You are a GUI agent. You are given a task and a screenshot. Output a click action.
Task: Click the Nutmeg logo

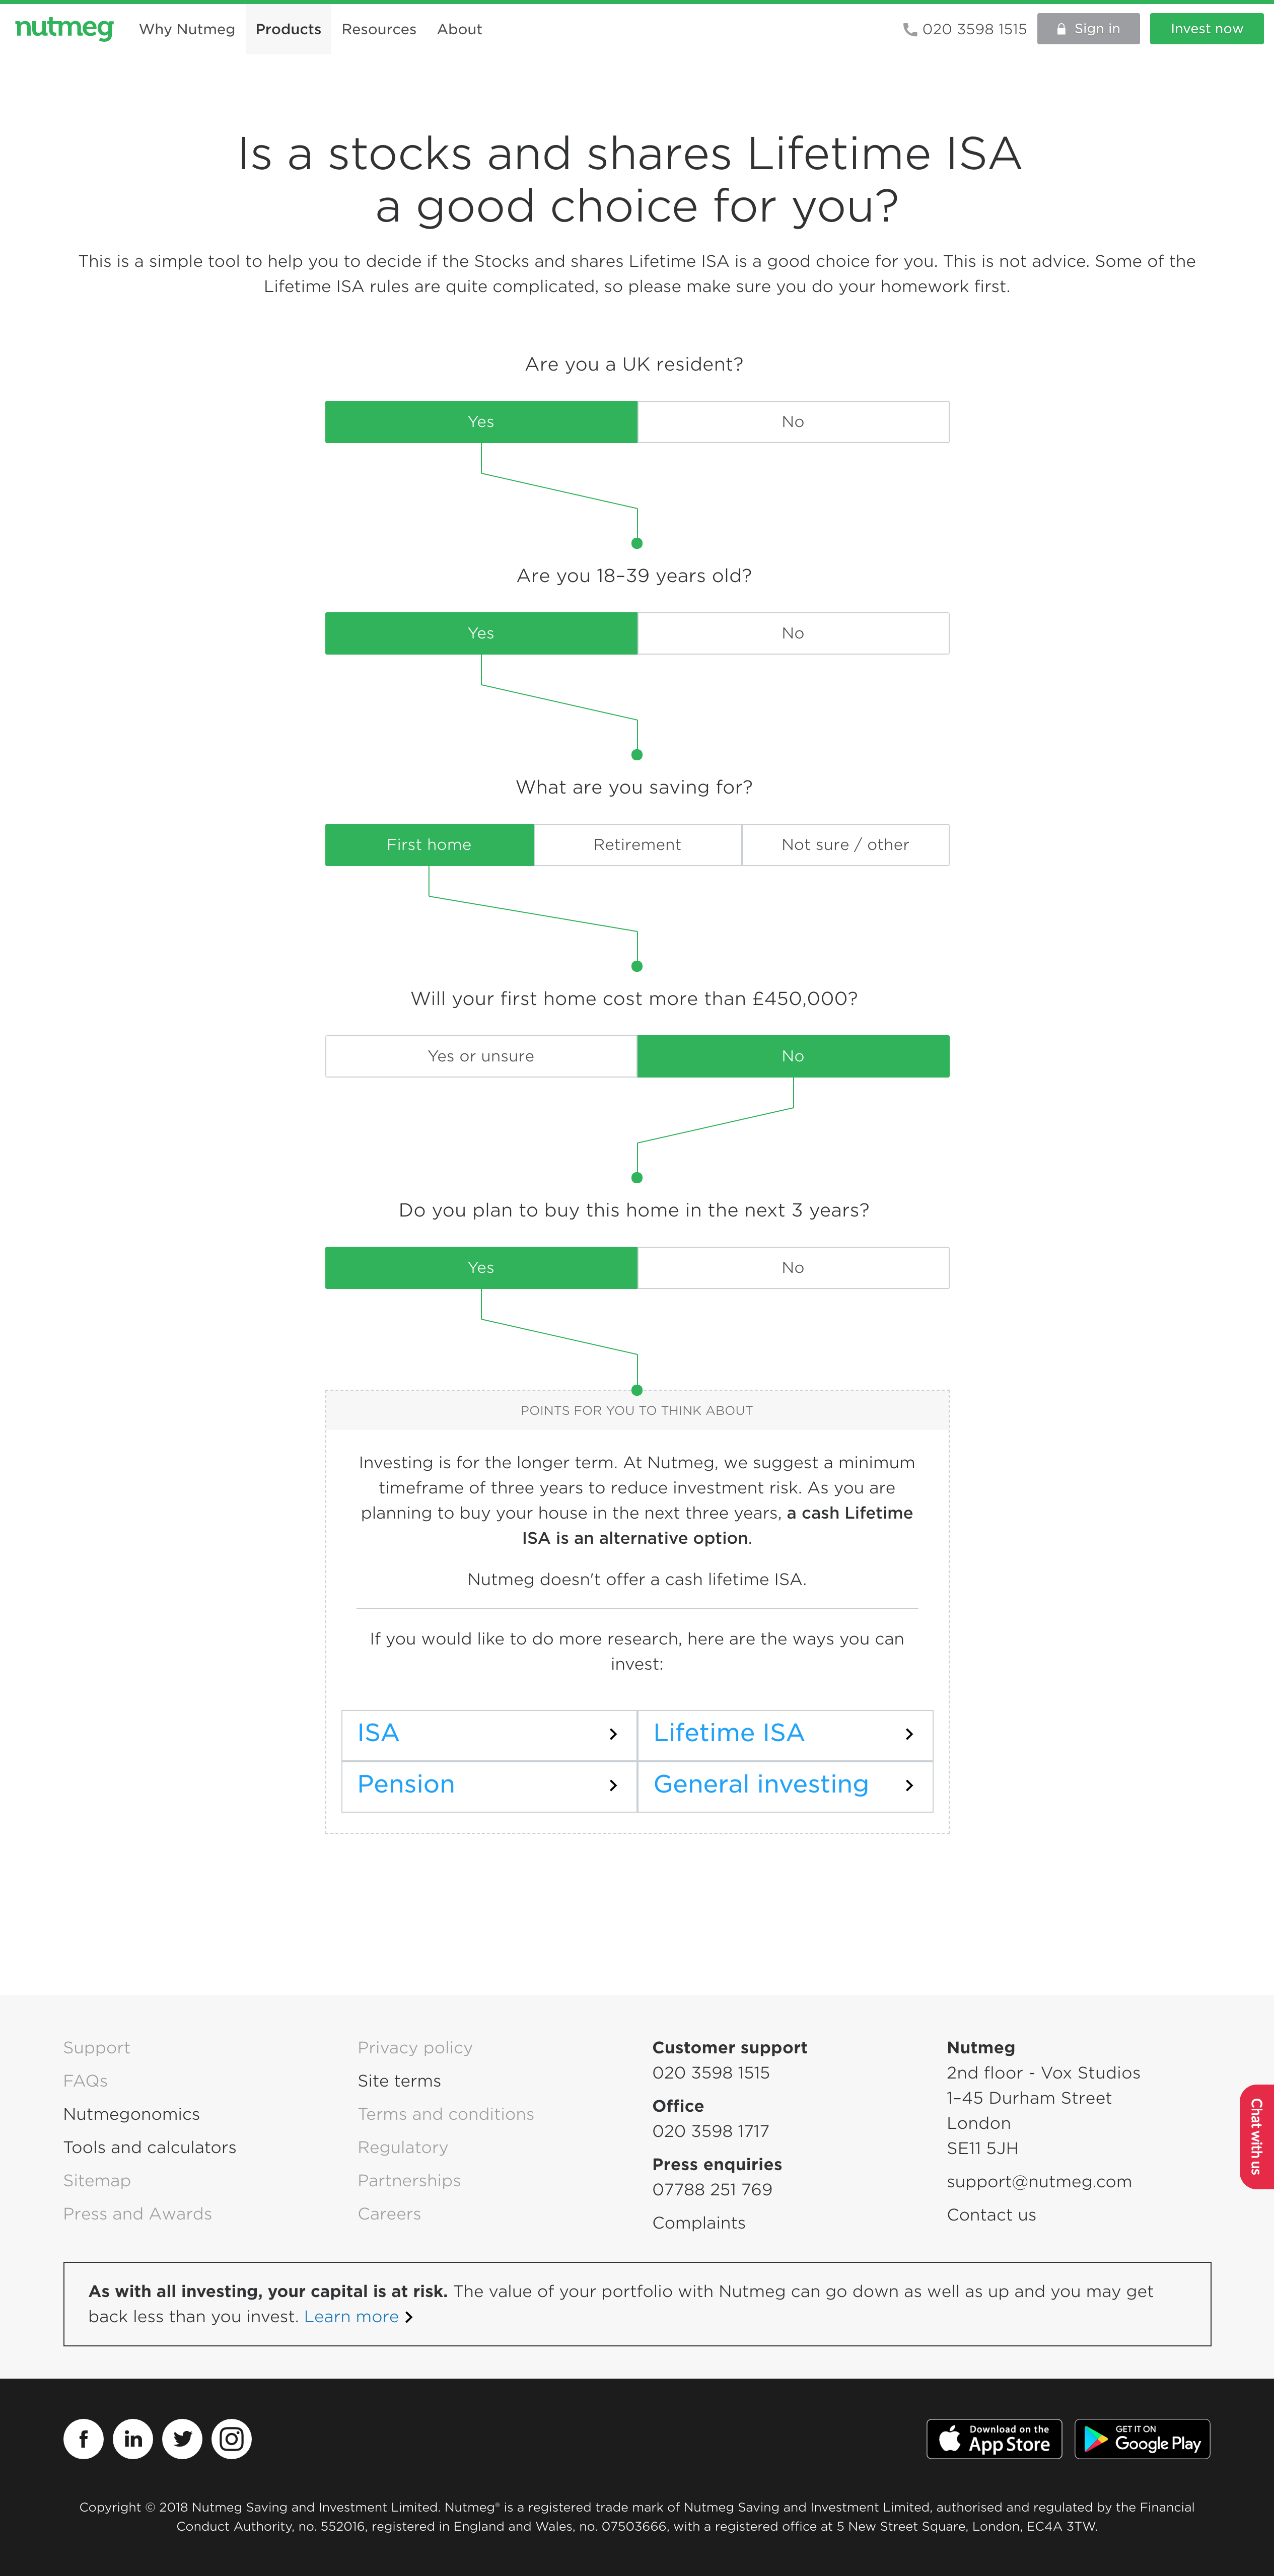pos(64,28)
